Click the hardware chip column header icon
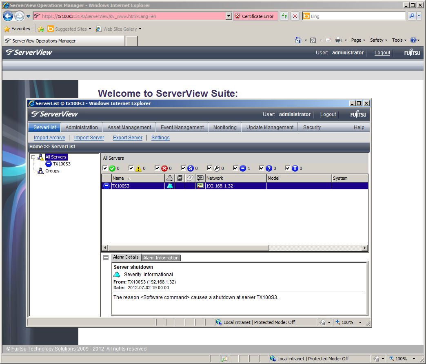The image size is (426, 364). (x=180, y=178)
